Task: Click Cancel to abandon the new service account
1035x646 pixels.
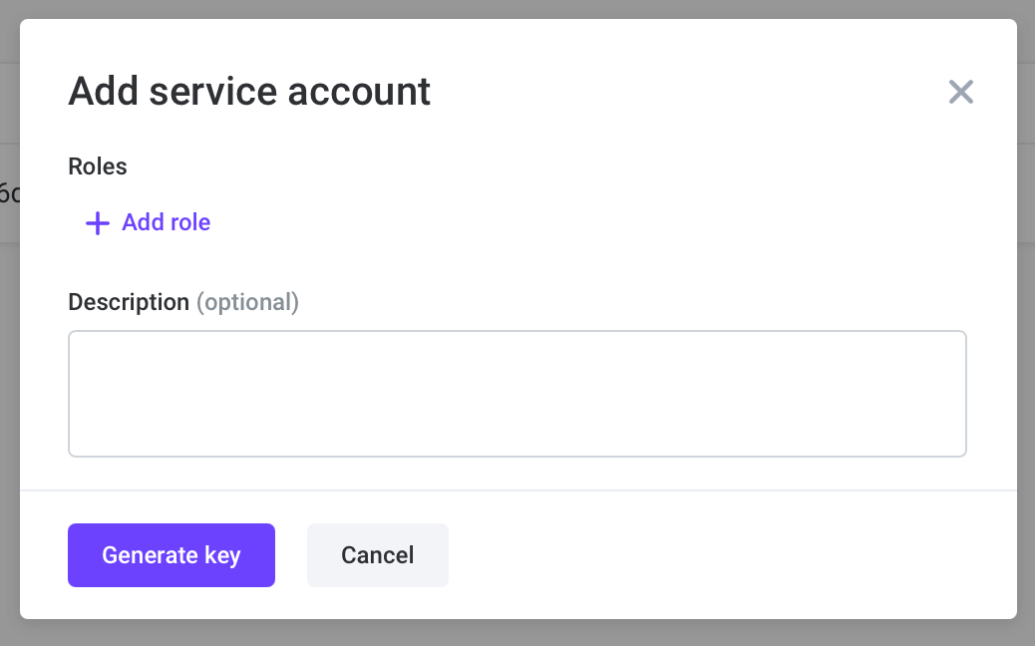Action: pyautogui.click(x=377, y=555)
